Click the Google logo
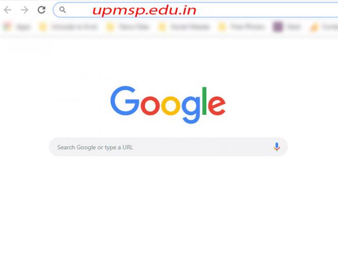Viewport: 338px width, 256px height. [x=168, y=105]
